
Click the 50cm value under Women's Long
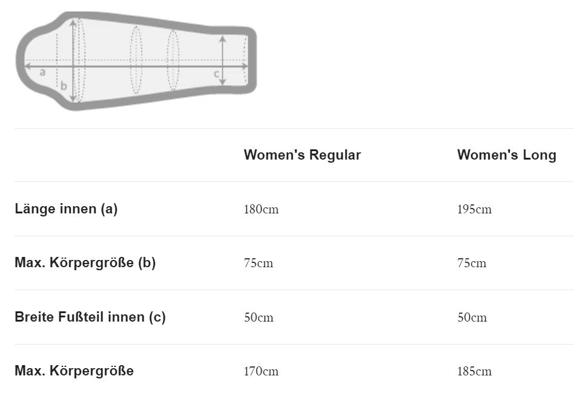[472, 317]
